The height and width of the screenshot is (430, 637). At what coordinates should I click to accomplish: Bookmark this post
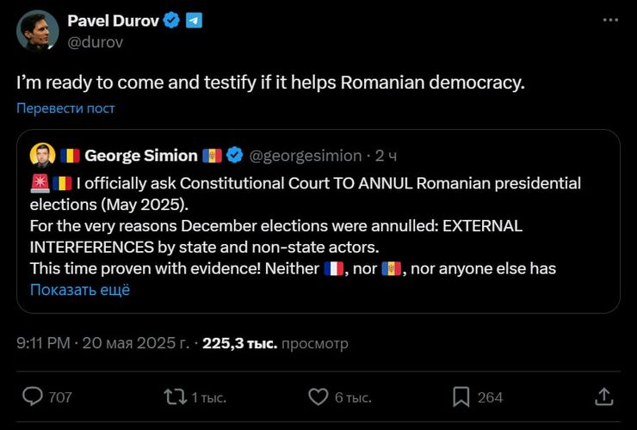(461, 396)
